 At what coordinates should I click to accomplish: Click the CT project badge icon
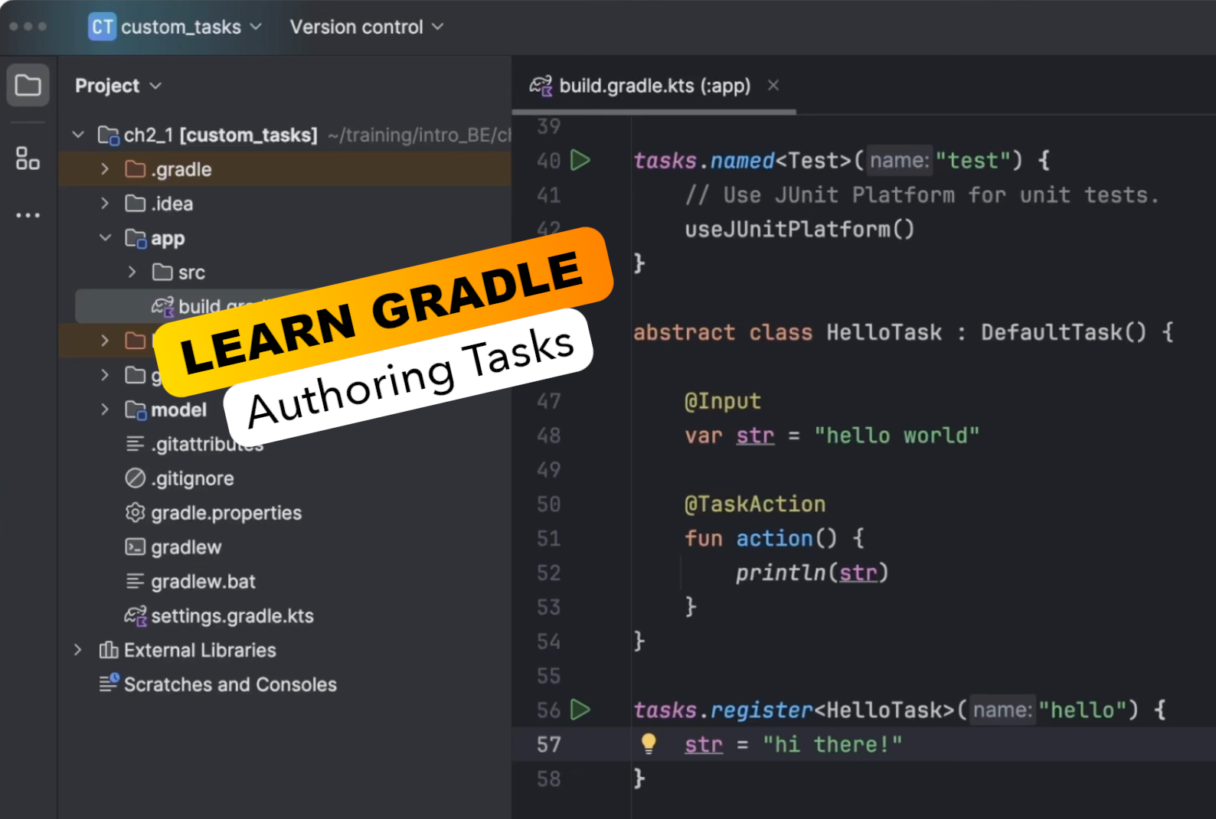pyautogui.click(x=102, y=27)
